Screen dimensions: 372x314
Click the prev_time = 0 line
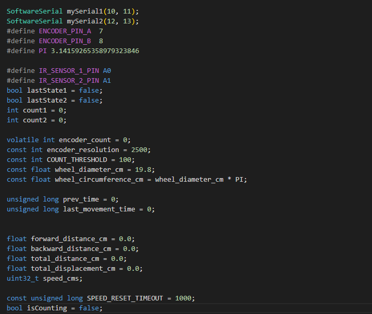(63, 199)
